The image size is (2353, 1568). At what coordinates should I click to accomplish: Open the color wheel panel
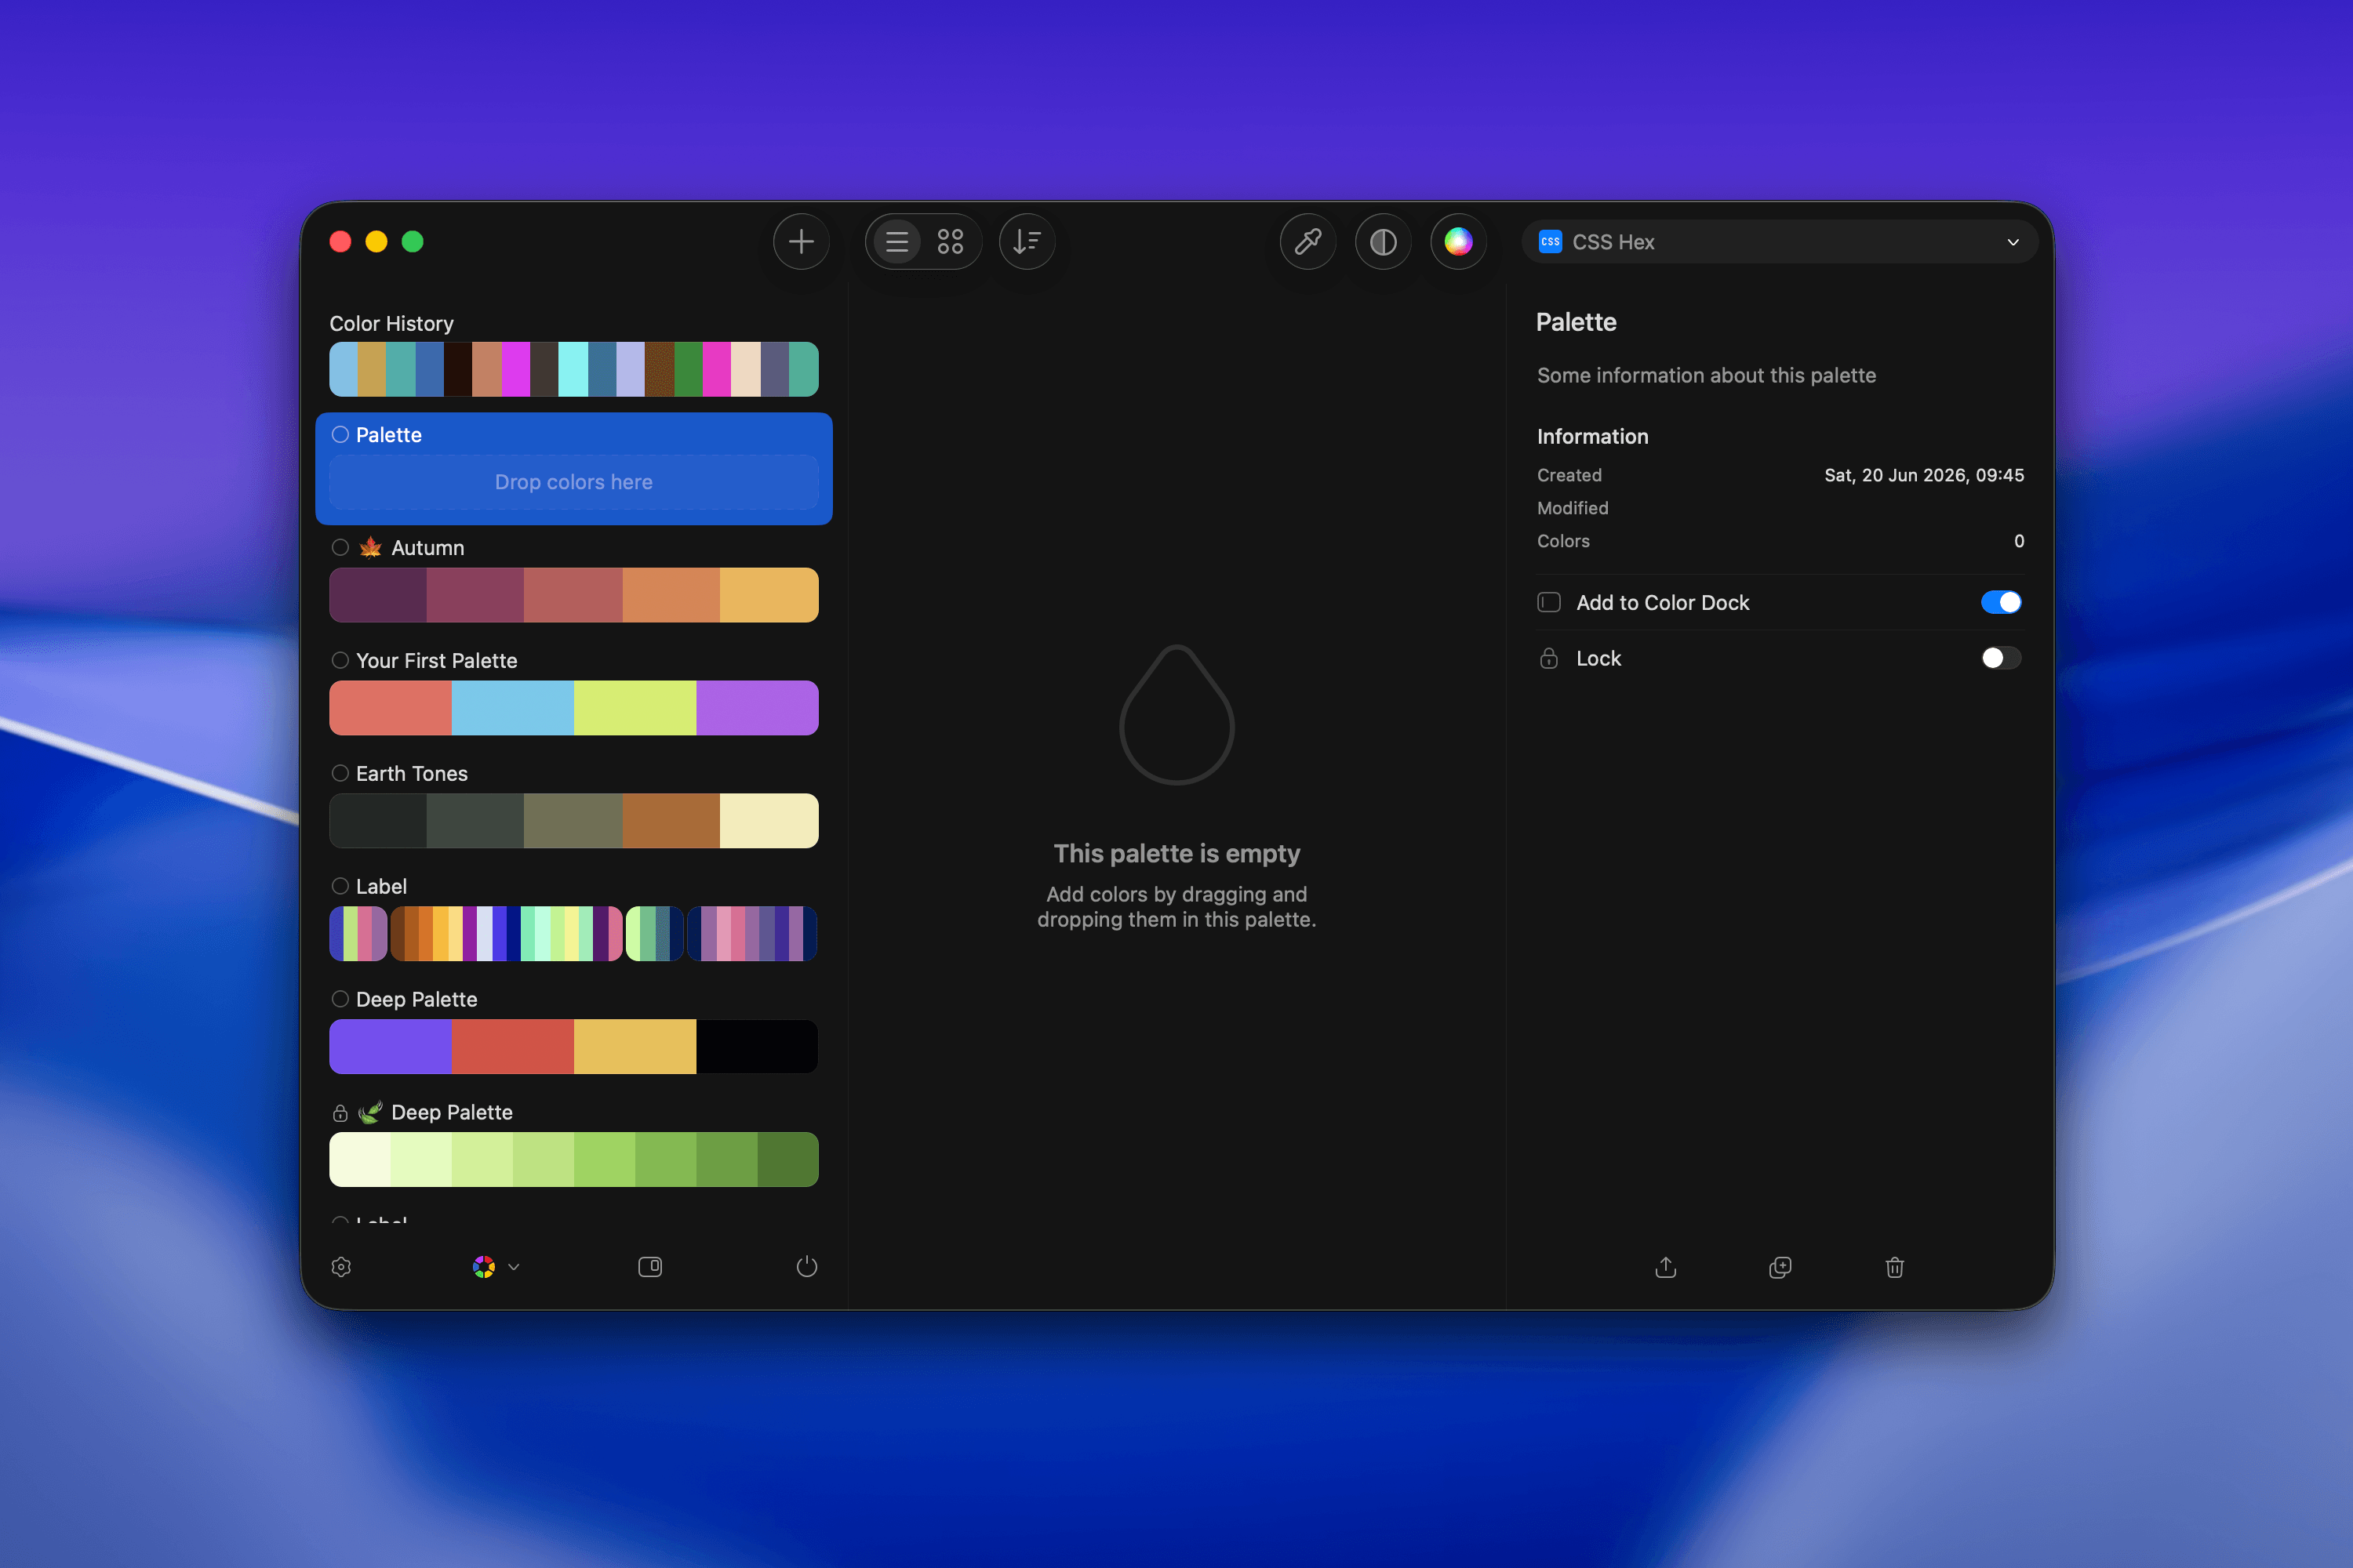pos(1457,241)
